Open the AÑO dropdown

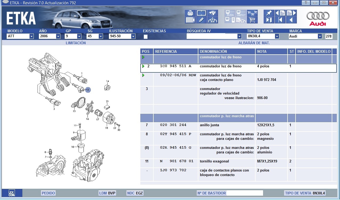click(58, 36)
